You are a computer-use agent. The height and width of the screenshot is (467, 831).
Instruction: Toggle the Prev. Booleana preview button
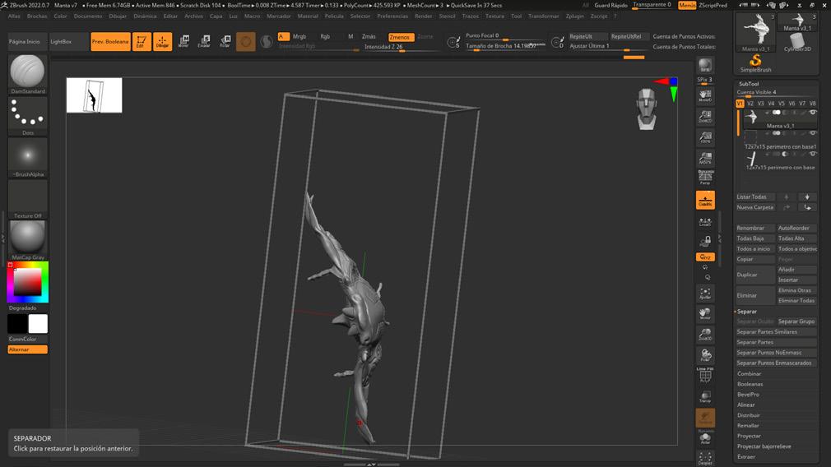110,41
